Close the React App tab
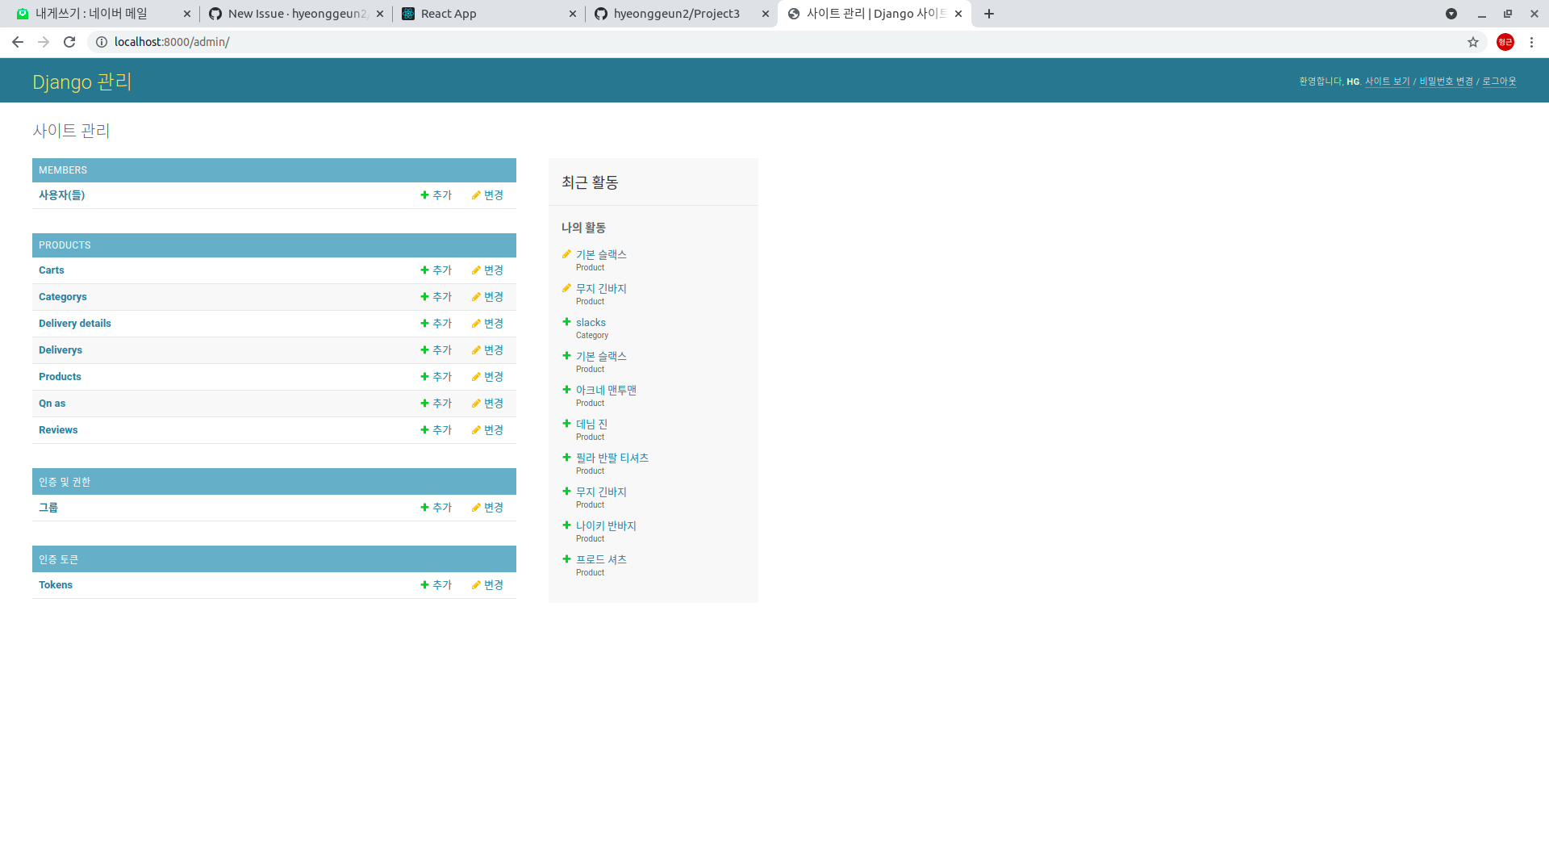The width and height of the screenshot is (1549, 841). (x=573, y=14)
